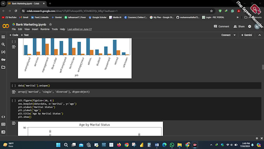The height and width of the screenshot is (149, 264).
Task: Click the Share button
Action: tap(239, 26)
